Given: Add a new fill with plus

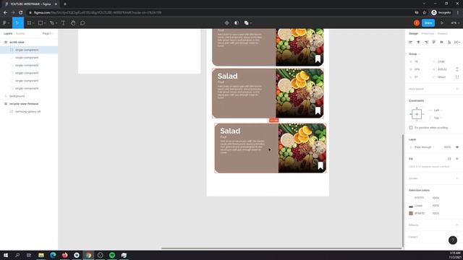Looking at the screenshot, I should point(457,159).
